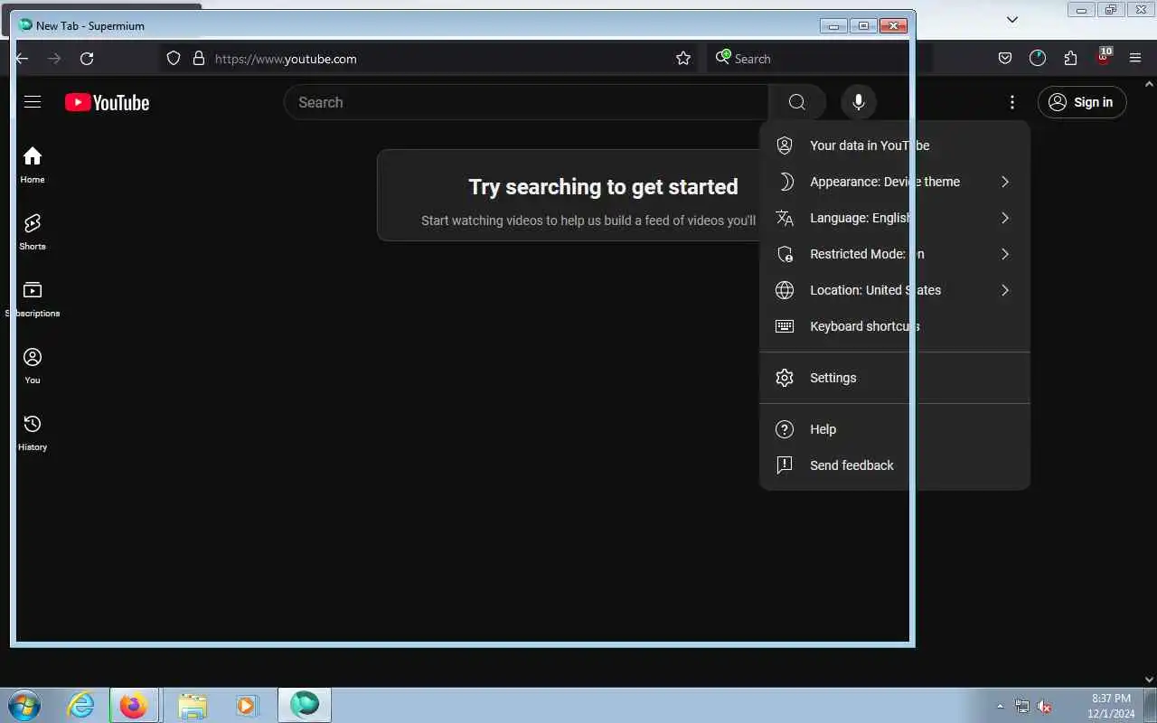Image resolution: width=1157 pixels, height=723 pixels.
Task: Expand the Restricted Mode chevron arrow
Action: point(1004,254)
